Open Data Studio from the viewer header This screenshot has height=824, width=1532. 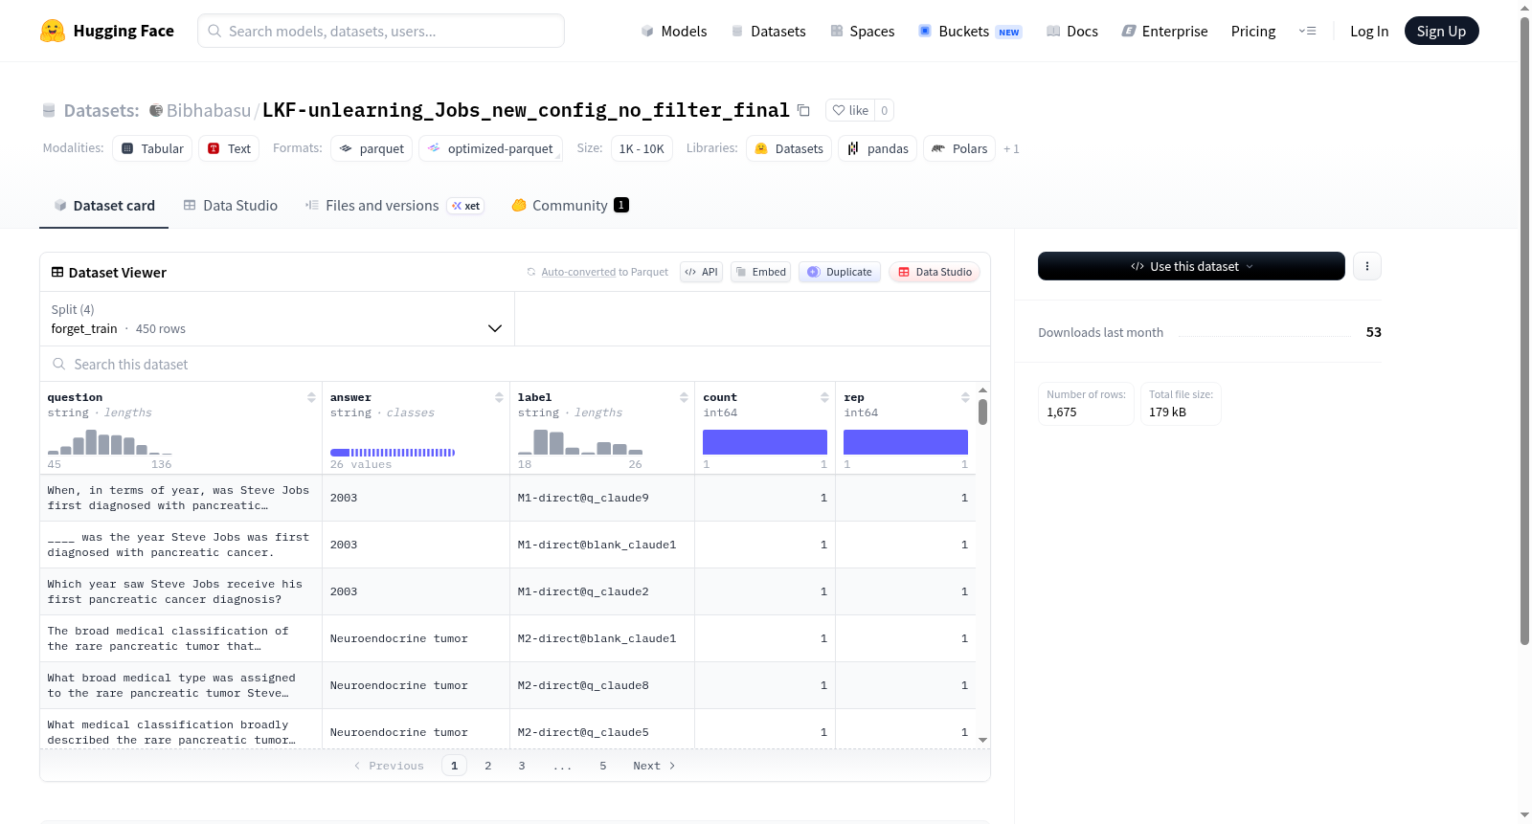pos(935,272)
